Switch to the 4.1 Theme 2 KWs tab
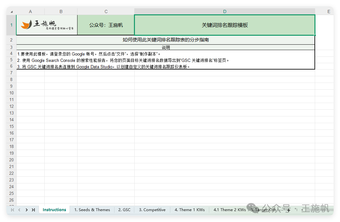 [x=230, y=210]
